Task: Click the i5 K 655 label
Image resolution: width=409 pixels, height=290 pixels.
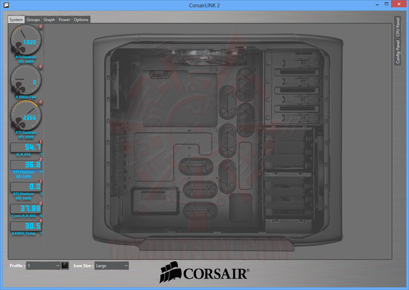Action: 24,155
